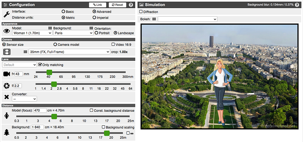303x142 pixels.
Task: Click the Model focus input showing 470
Action: click(40, 110)
